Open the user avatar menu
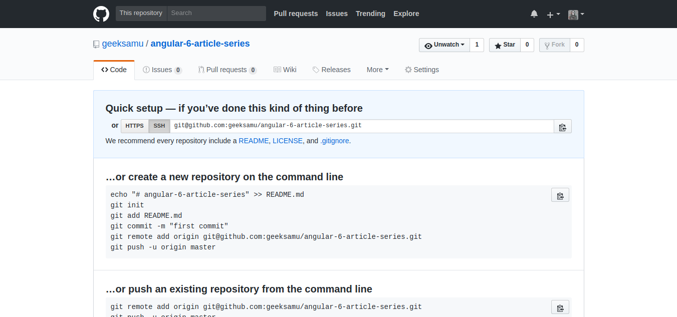677x317 pixels. coord(576,15)
